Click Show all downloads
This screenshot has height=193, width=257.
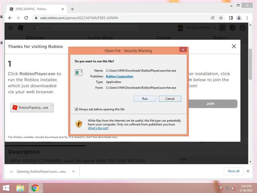pos(233,171)
